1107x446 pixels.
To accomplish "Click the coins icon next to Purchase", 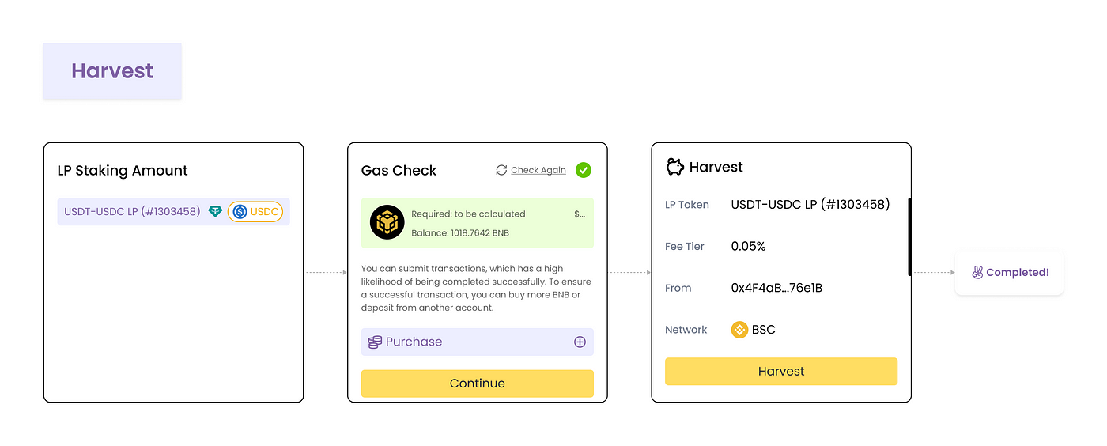I will point(376,342).
